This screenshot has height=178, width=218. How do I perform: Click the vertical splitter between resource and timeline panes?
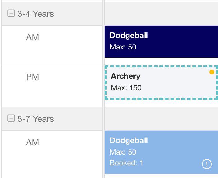point(103,89)
